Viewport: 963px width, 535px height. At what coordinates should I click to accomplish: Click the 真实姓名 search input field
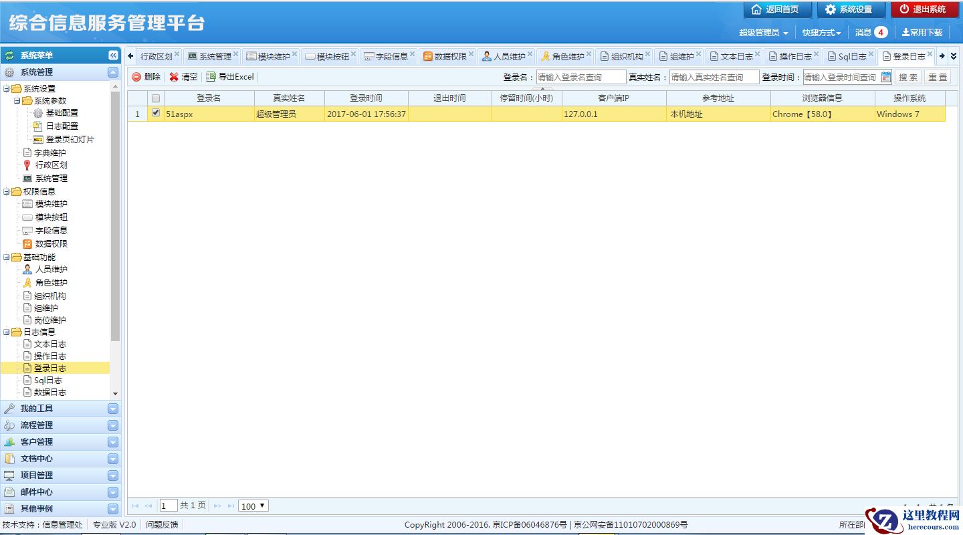pos(714,78)
